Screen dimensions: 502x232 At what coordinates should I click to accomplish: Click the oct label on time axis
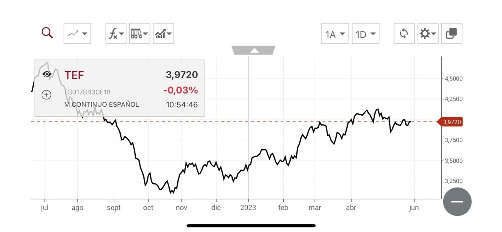pos(148,208)
